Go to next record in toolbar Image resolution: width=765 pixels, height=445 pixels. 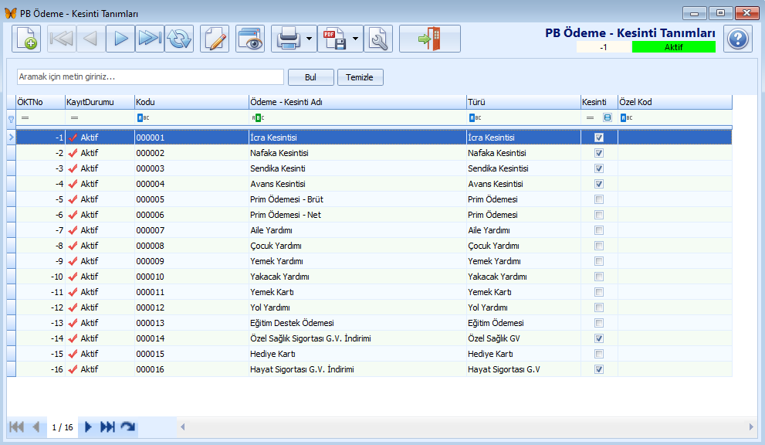pos(120,39)
